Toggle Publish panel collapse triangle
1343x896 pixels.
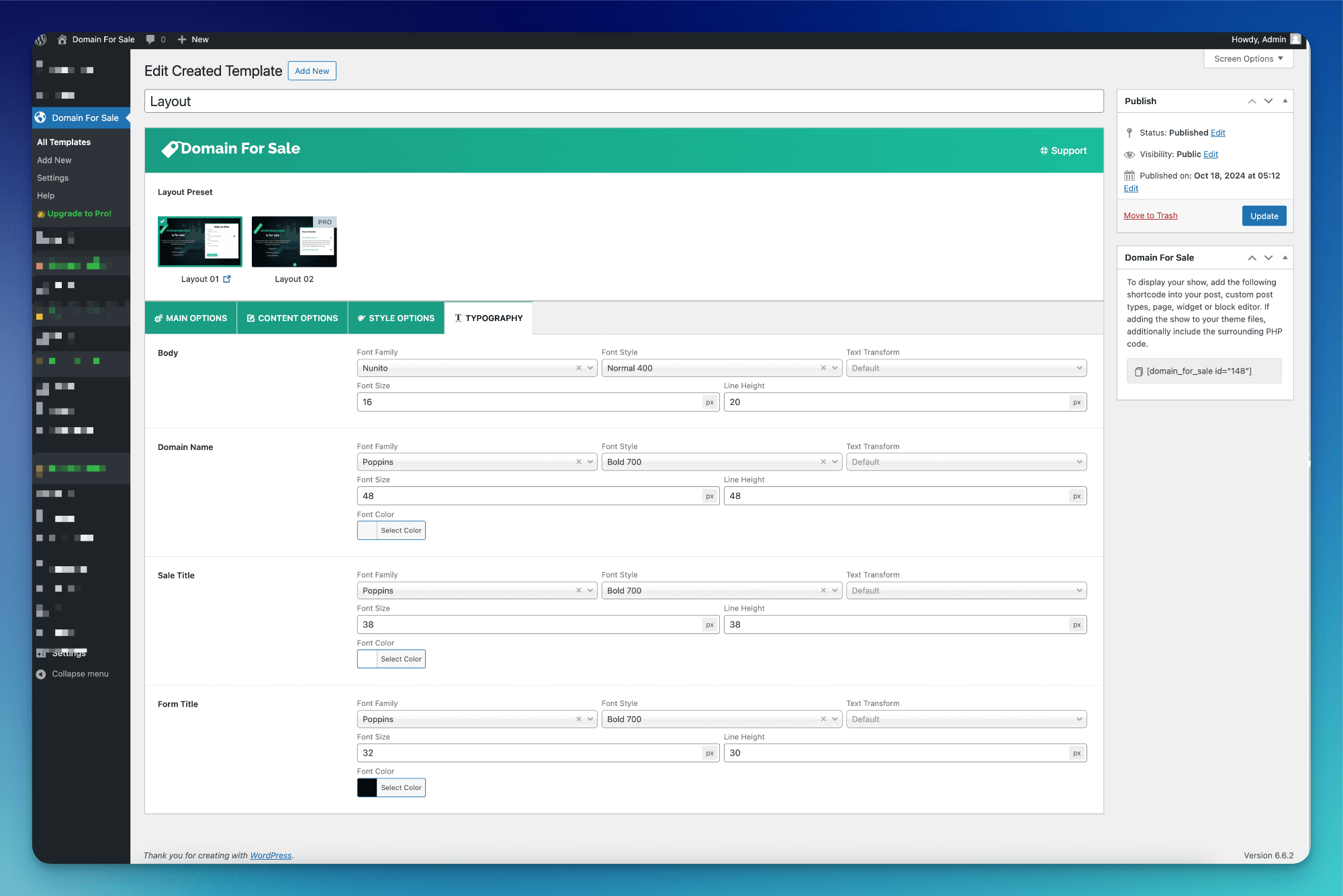point(1285,101)
